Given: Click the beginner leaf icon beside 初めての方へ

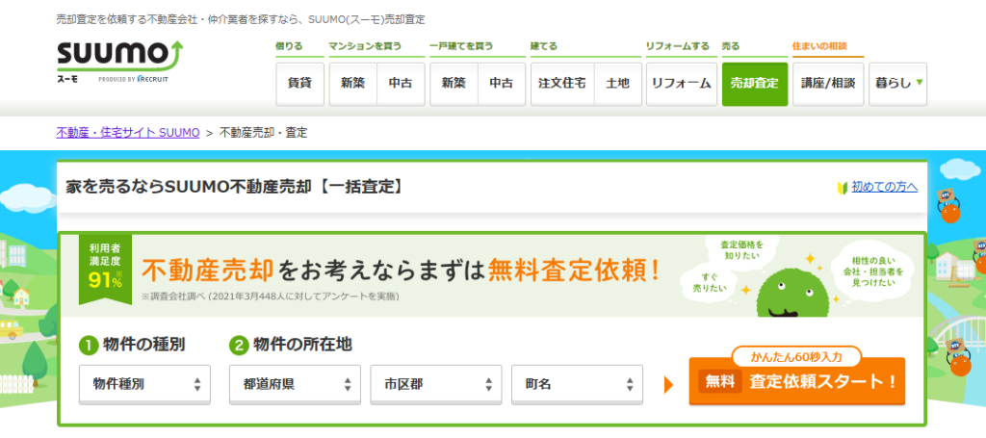Looking at the screenshot, I should coord(843,188).
